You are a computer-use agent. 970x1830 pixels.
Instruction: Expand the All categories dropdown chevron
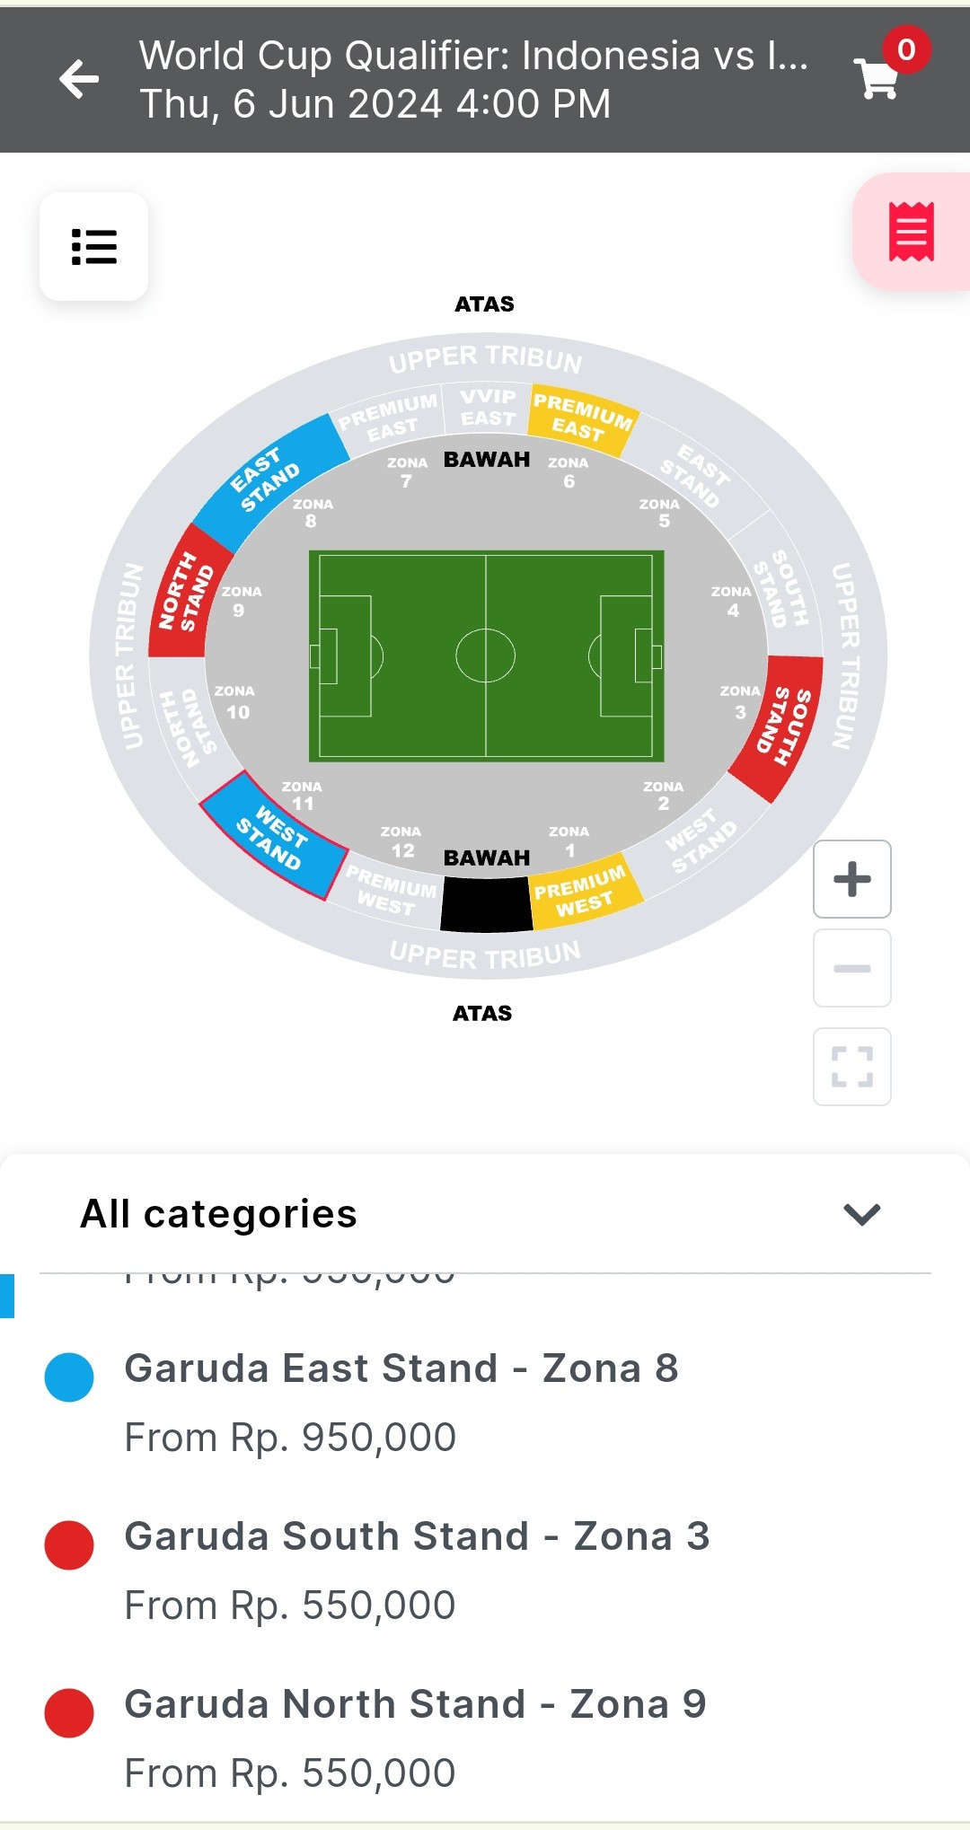coord(861,1214)
